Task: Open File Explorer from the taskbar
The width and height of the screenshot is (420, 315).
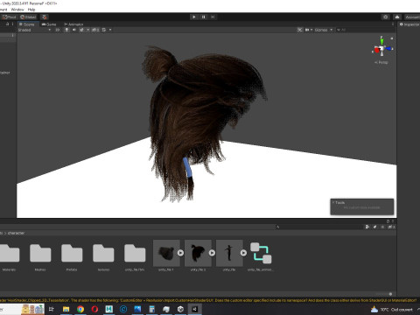Action: pyautogui.click(x=66, y=309)
